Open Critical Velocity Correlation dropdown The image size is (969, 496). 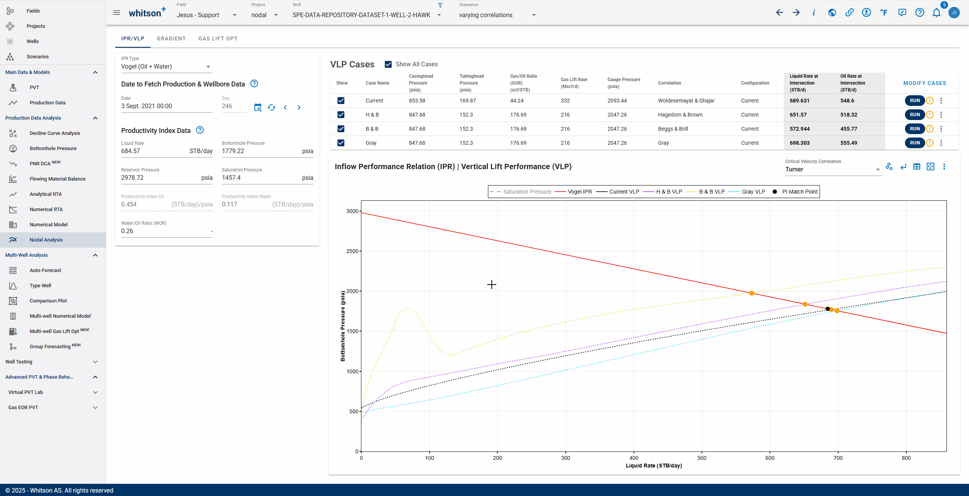pyautogui.click(x=833, y=170)
